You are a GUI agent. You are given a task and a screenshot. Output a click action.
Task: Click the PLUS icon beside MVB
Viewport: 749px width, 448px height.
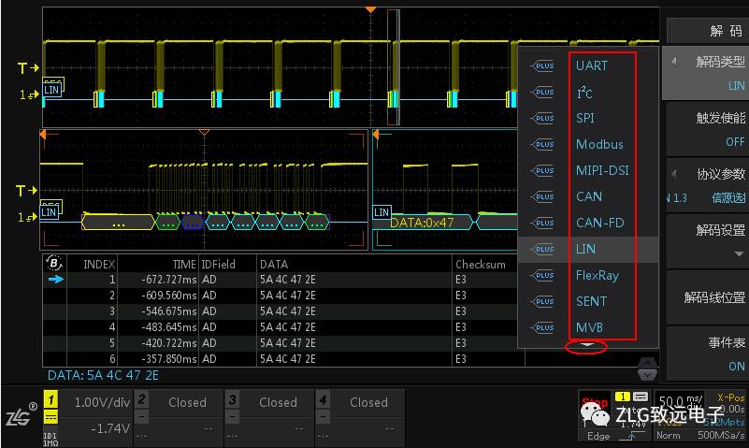542,327
